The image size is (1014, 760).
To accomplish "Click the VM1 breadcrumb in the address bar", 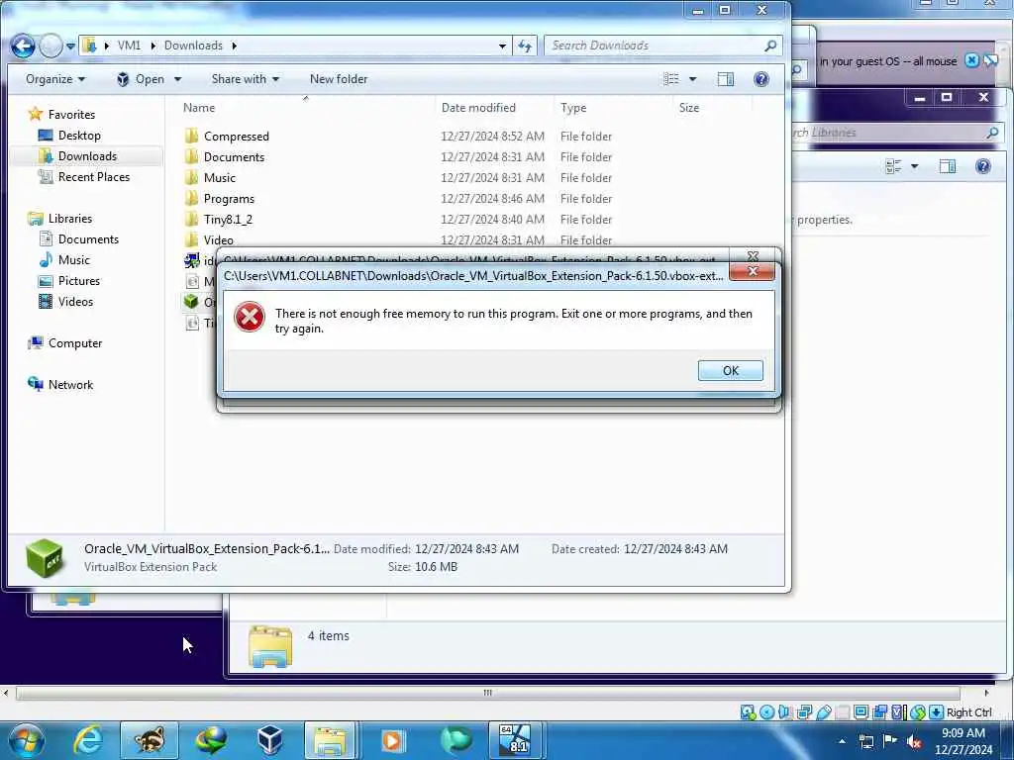I will point(129,46).
